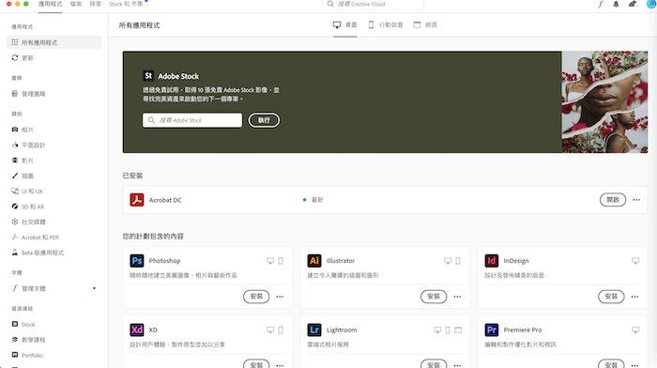
Task: Click the Creative Cloud search field
Action: point(373,4)
